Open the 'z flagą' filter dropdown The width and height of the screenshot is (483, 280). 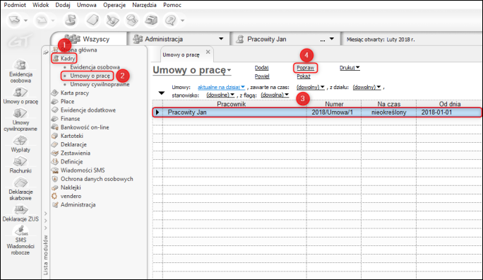coord(275,95)
